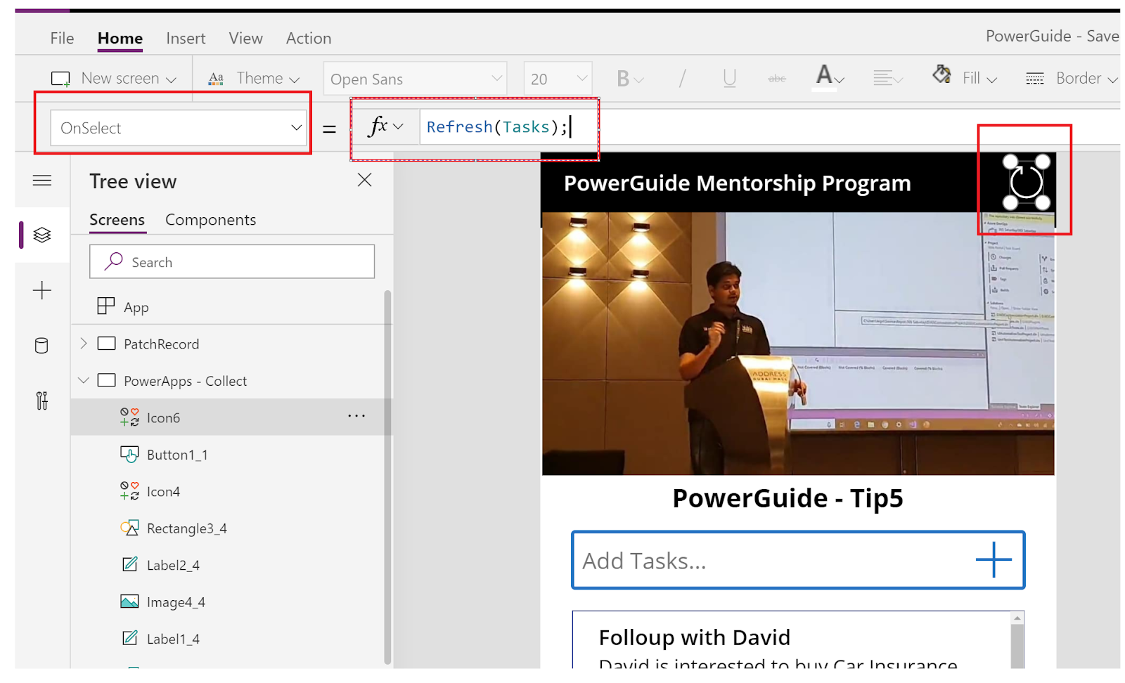1125x683 pixels.
Task: Add a New screen
Action: pos(114,79)
